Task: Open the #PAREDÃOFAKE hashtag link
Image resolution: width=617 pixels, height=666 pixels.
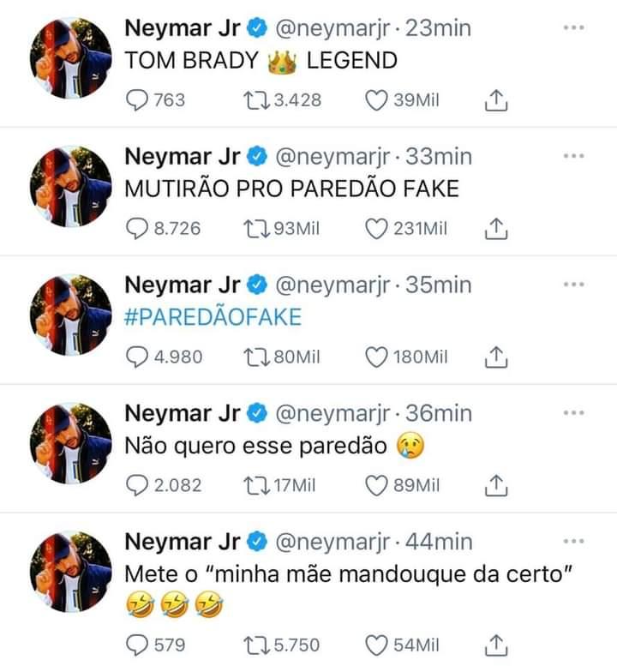Action: [x=213, y=316]
